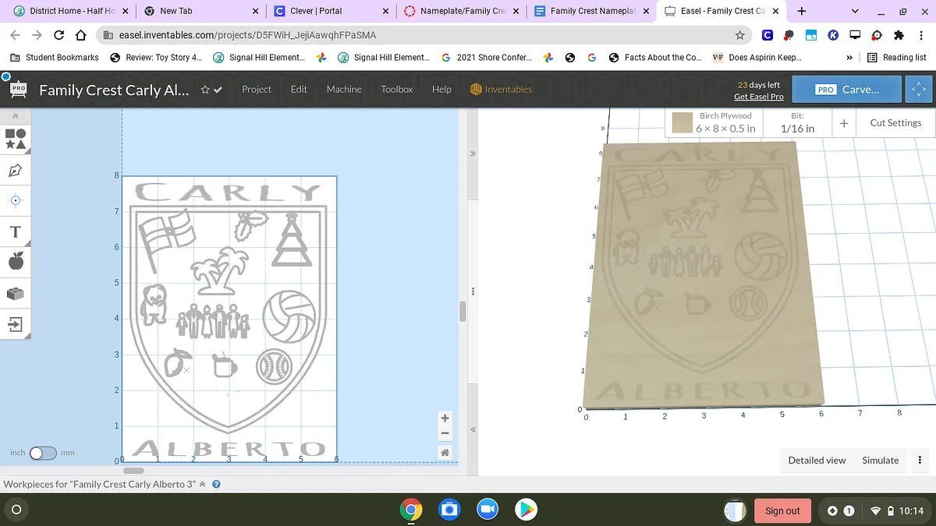Collapse the left tool sidebar
This screenshot has height=526, width=936.
click(x=16, y=116)
